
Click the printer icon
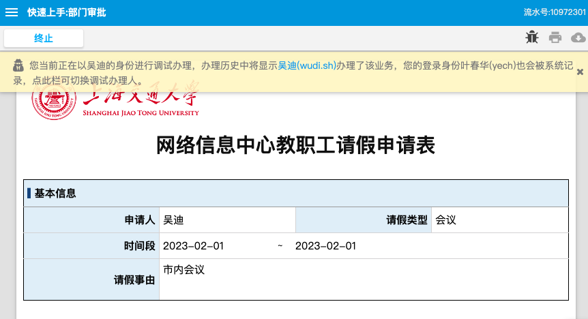tap(555, 37)
